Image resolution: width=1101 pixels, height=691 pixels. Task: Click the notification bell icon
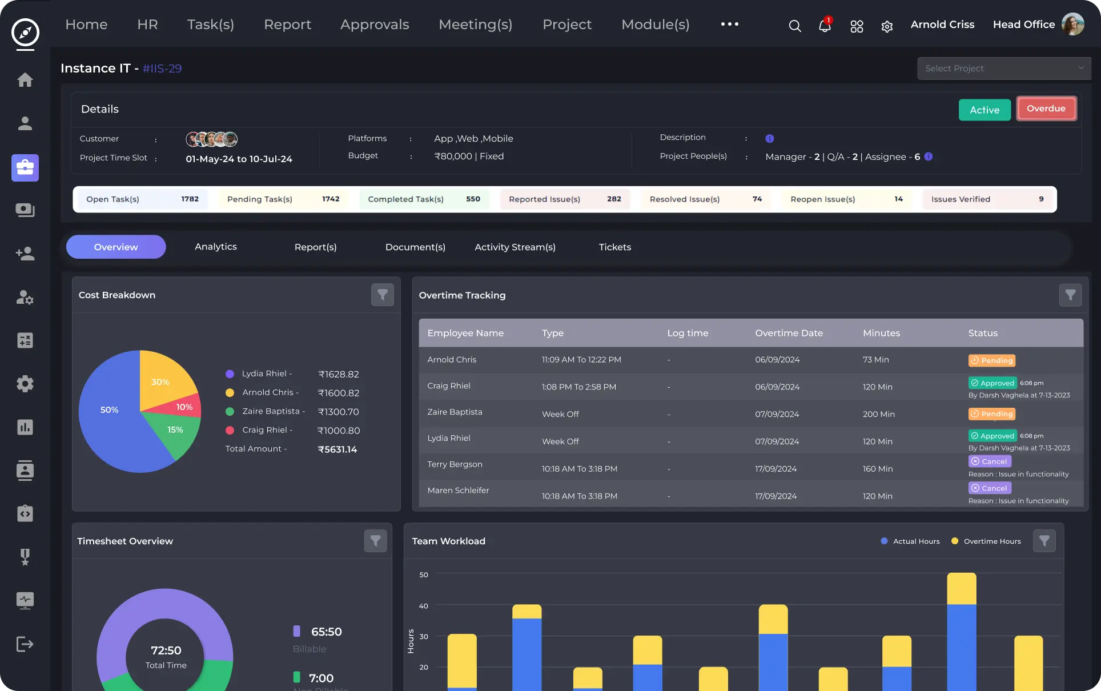coord(824,26)
